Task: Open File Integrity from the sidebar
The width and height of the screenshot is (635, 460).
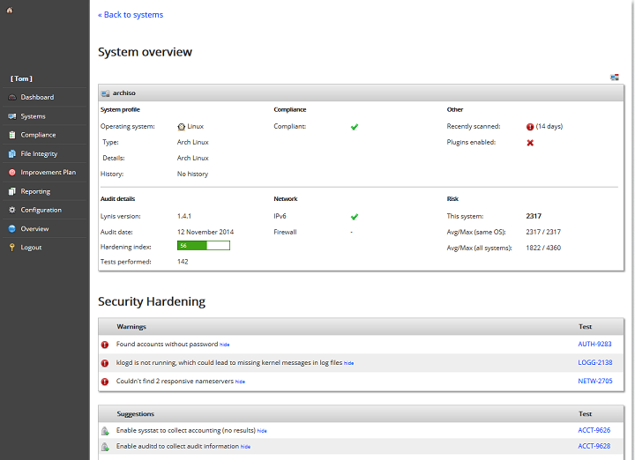Action: point(40,153)
